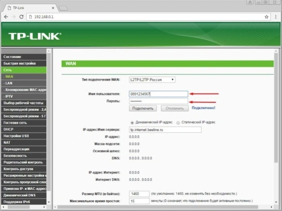Open the LAN submenu item
Image resolution: width=282 pixels, height=211 pixels.
pos(24,83)
